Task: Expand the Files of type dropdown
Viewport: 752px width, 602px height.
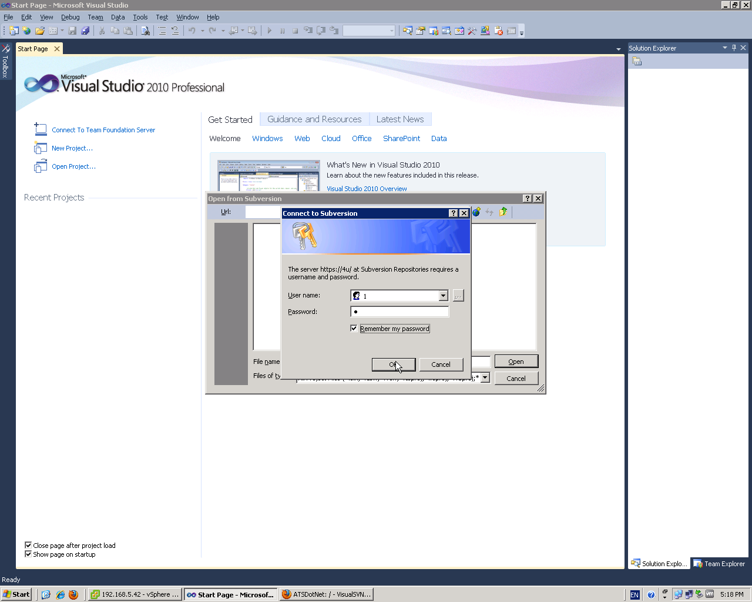Action: (485, 377)
